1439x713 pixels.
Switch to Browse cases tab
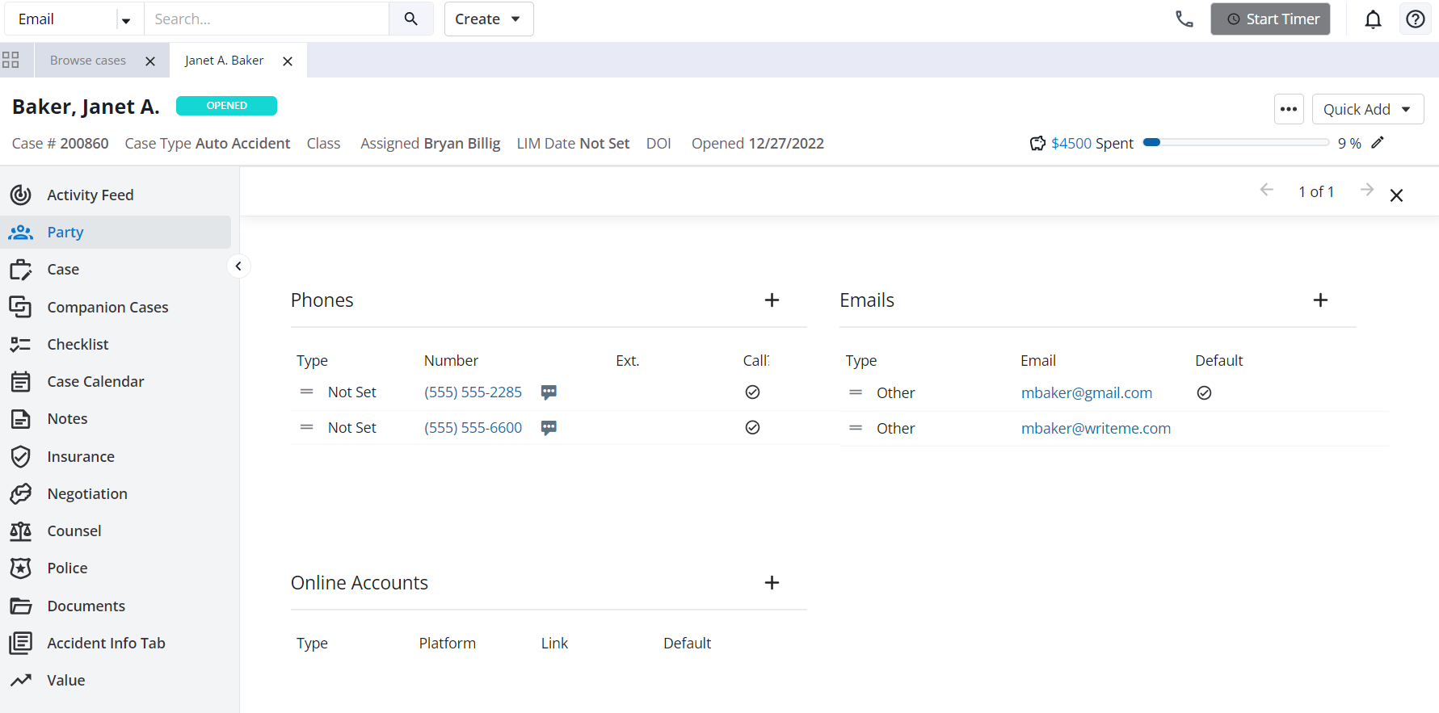tap(87, 61)
